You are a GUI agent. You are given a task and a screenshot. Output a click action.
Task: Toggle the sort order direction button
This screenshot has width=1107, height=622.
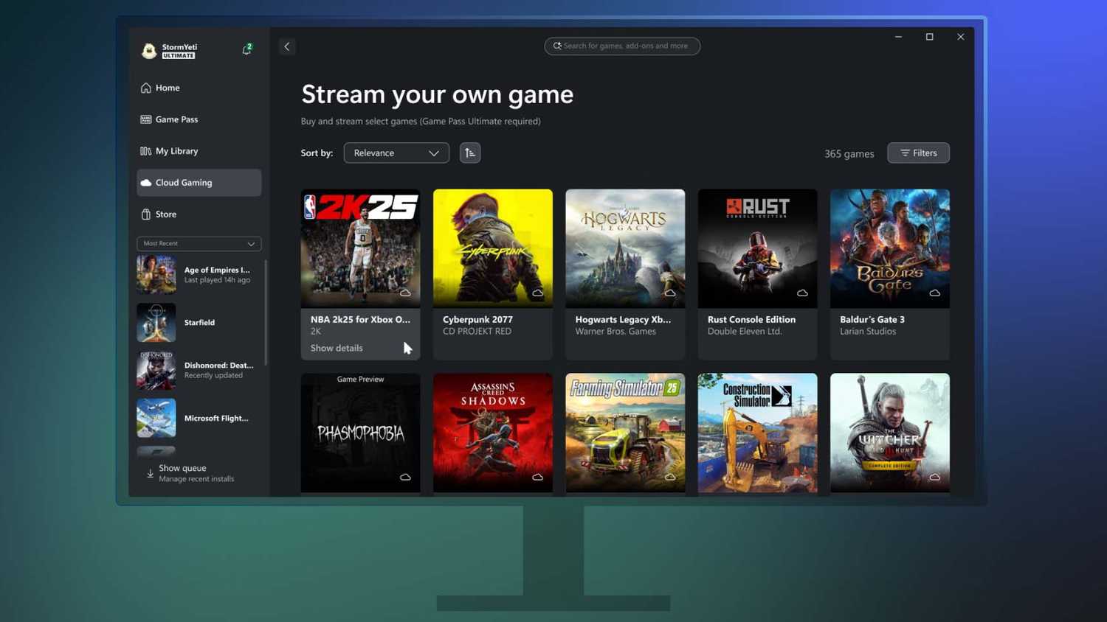[x=470, y=153]
